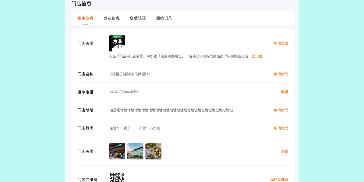Open the coffee shop storefront photo
The width and height of the screenshot is (364, 182).
(117, 151)
